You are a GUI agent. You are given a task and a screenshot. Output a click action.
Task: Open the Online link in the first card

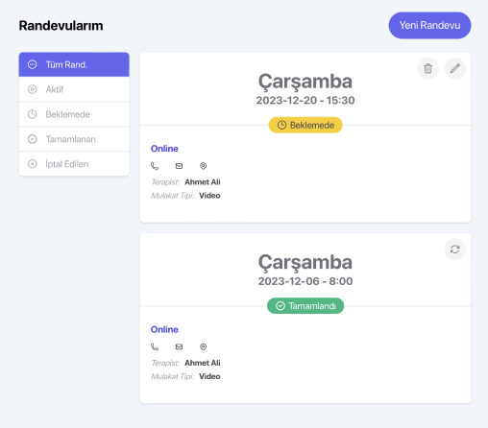click(x=164, y=149)
